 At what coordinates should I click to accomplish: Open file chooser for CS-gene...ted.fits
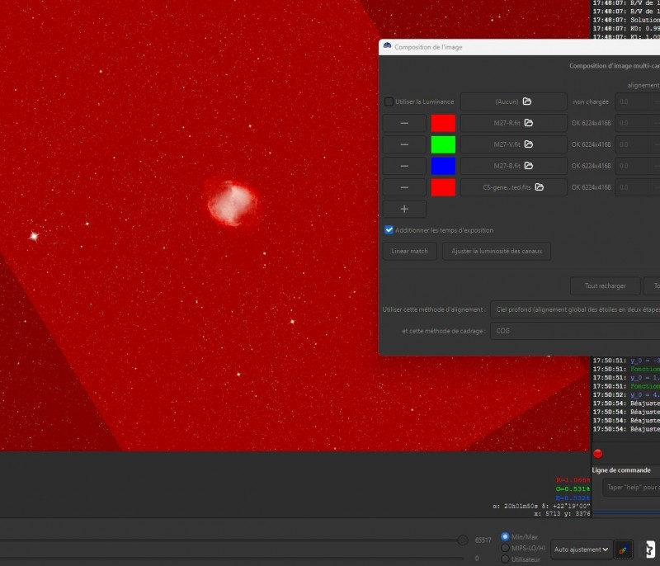coord(513,187)
